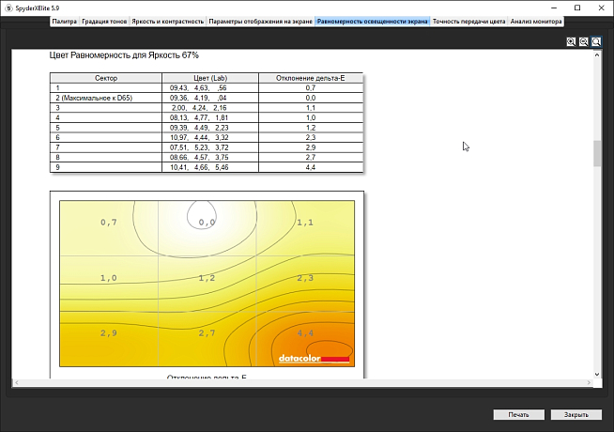Viewport: 614px width, 432px height.
Task: Click the vertical scrollbar down arrow
Action: tap(596, 373)
